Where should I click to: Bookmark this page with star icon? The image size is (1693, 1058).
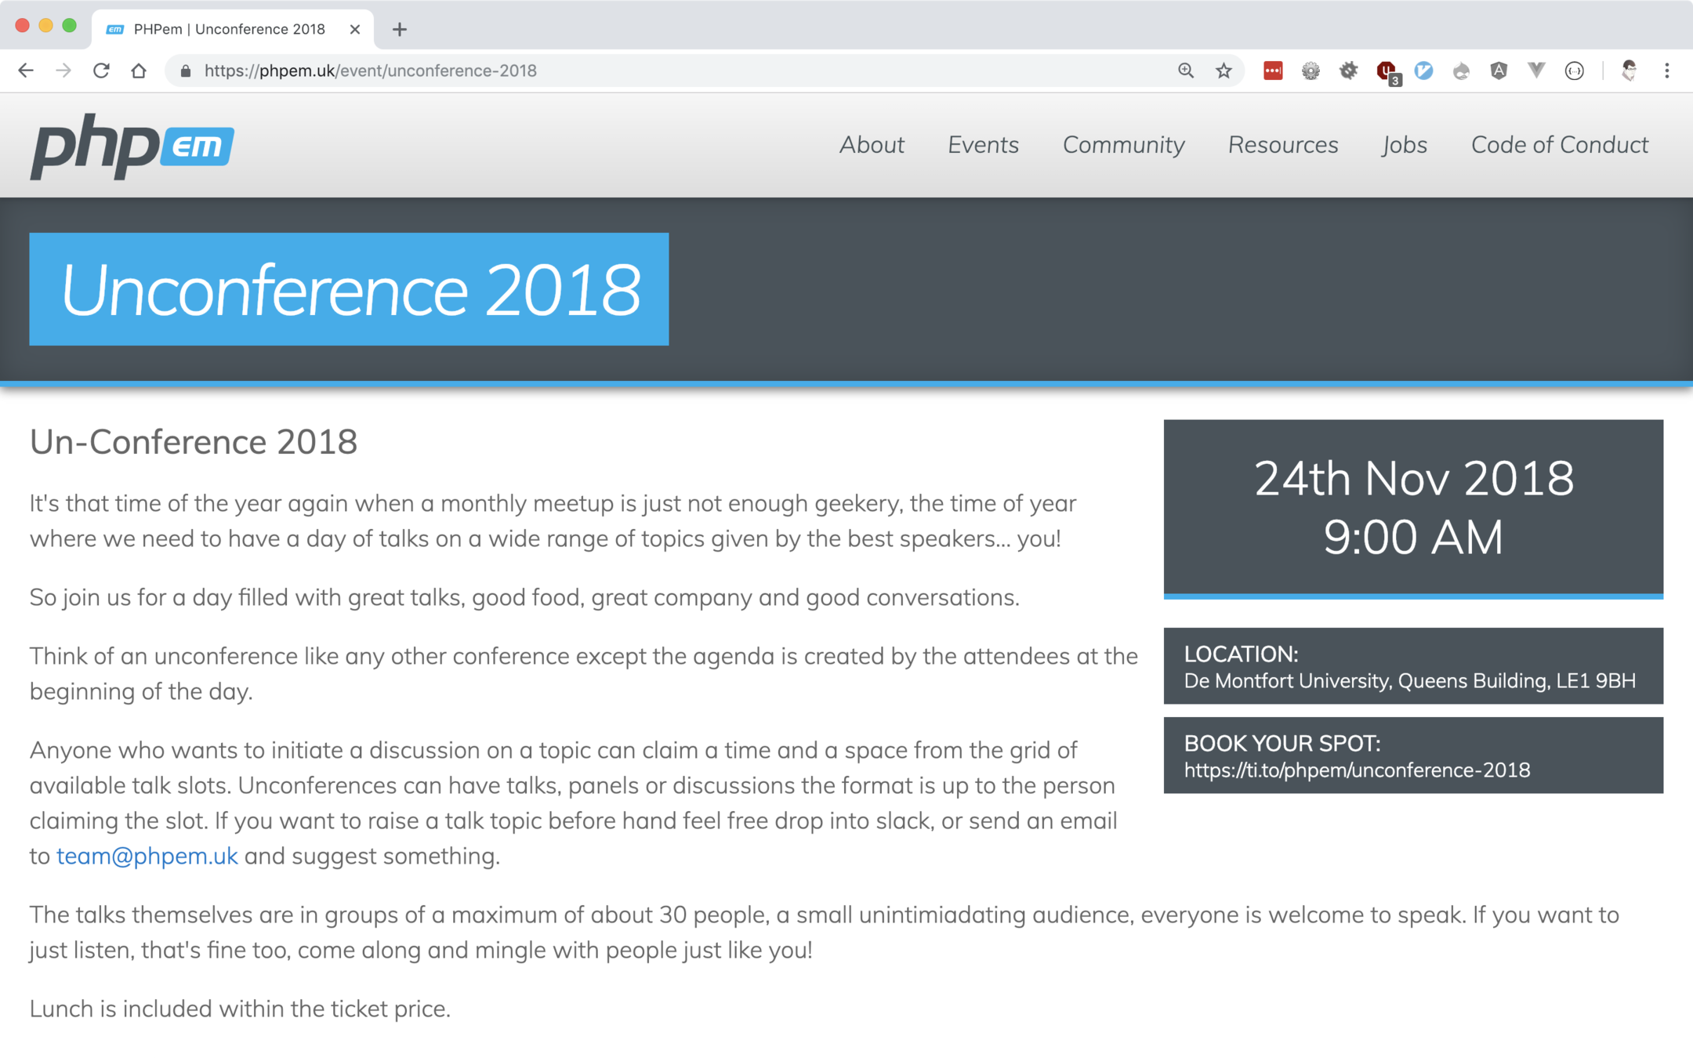1224,71
